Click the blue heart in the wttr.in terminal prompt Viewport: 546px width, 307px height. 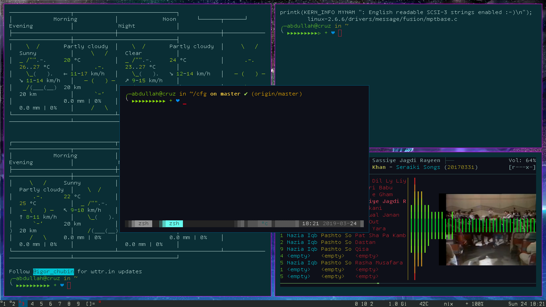point(62,285)
